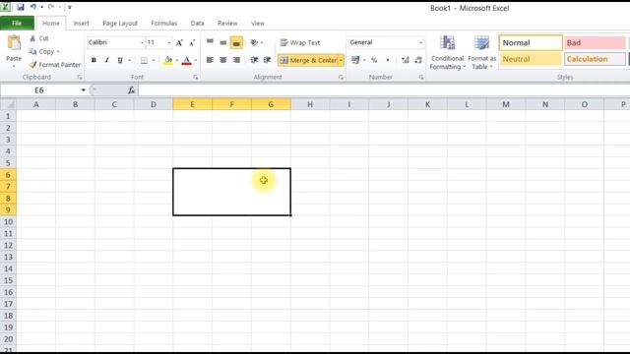Open the font size dropdown

169,42
